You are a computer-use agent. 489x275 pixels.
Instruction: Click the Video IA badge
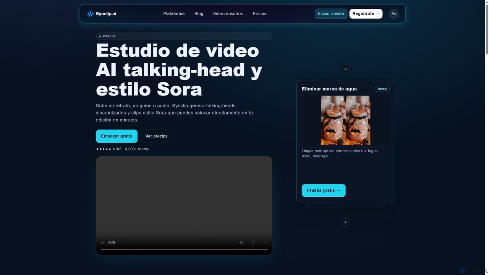[184, 36]
